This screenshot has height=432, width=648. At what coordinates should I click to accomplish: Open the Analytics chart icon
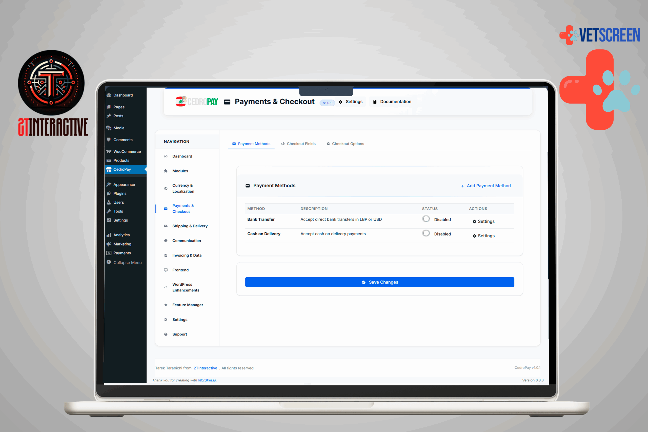(109, 234)
